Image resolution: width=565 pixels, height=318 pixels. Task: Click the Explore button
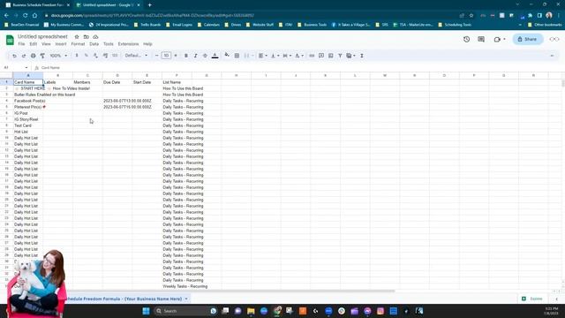coord(531,299)
